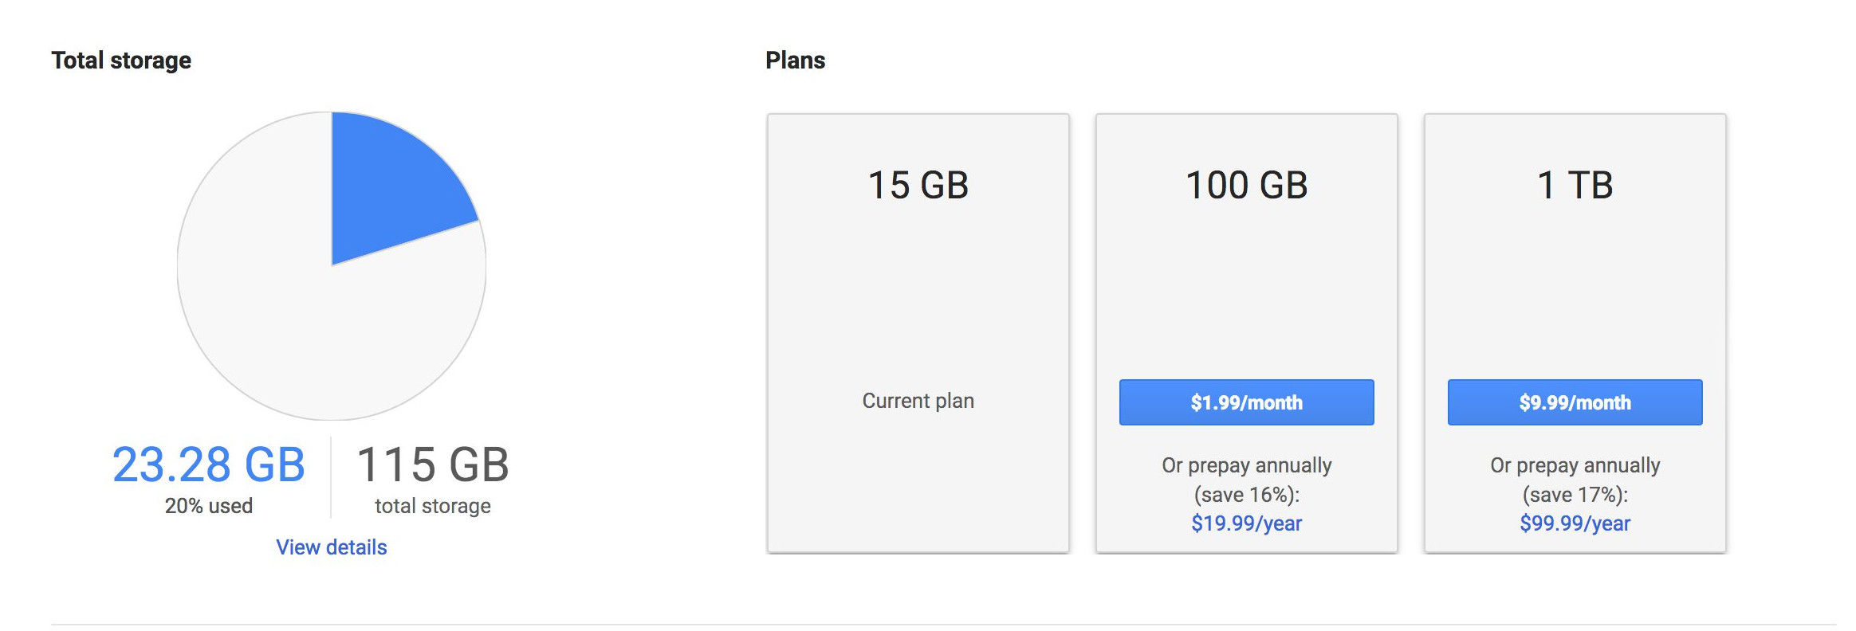Click the total storage caption under 115 GB
This screenshot has height=631, width=1856.
432,506
